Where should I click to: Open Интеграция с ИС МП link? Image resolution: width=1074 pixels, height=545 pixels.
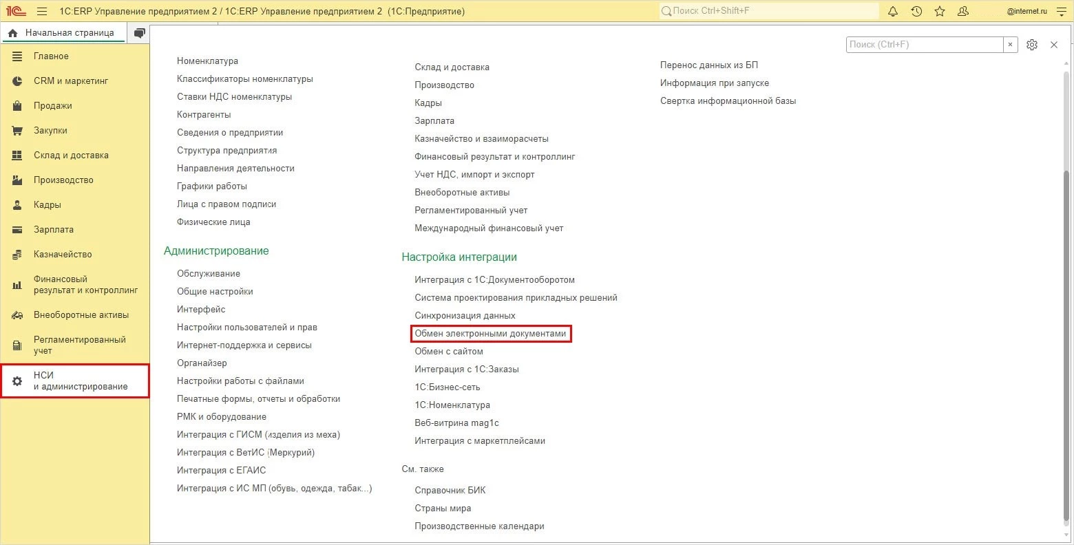[275, 489]
